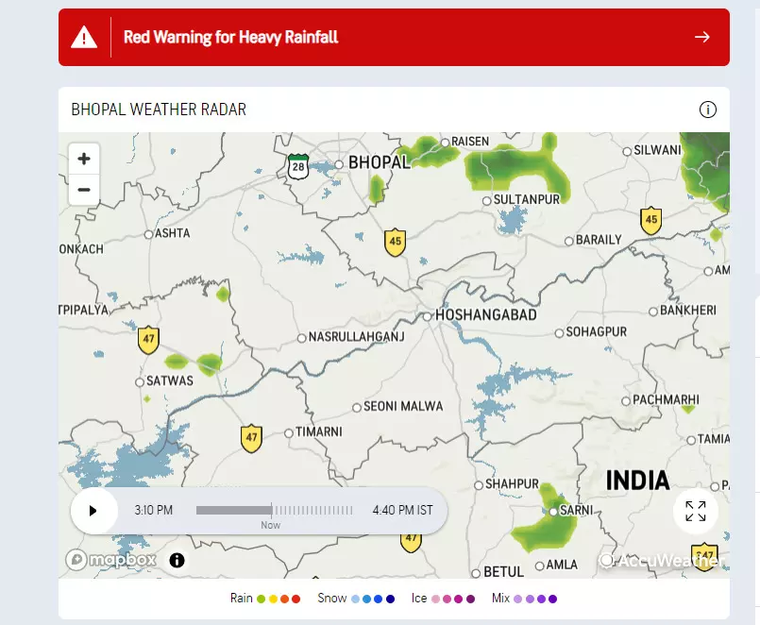Open the Red Warning for Heavy Rainfall alert
The image size is (760, 625).
(x=231, y=38)
